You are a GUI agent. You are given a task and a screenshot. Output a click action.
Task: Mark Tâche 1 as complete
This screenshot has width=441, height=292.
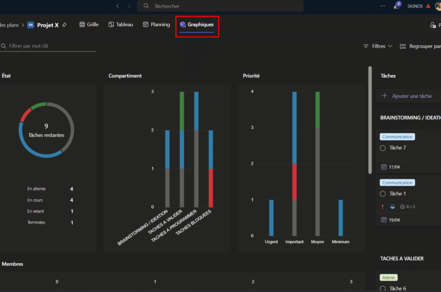pyautogui.click(x=383, y=194)
